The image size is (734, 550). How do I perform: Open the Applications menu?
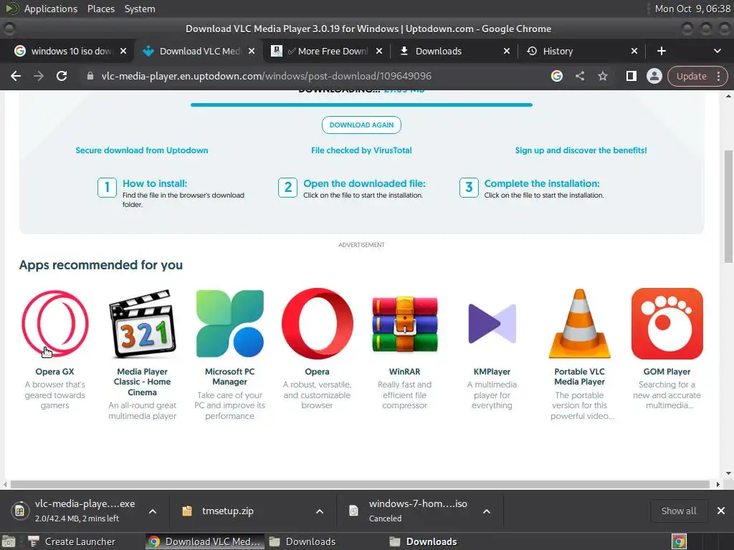click(x=51, y=9)
